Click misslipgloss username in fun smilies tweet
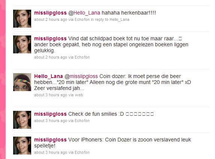The height and width of the screenshot is (159, 215). point(50,114)
